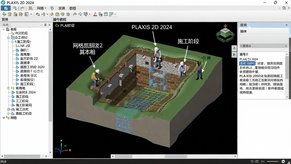Click the XYZ axis gizmo in viewport

point(63,147)
